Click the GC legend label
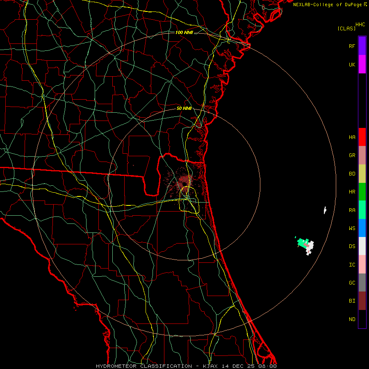Viewport: 369px width, 369px height. coord(352,283)
